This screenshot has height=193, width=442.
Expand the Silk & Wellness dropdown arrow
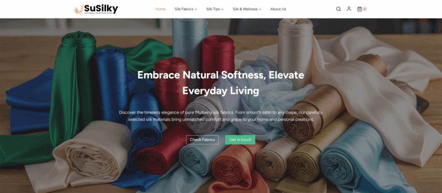pyautogui.click(x=260, y=9)
